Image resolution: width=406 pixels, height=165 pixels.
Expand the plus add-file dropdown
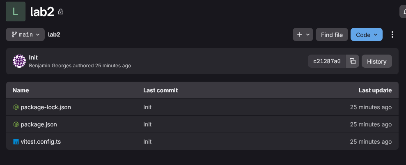pos(303,35)
